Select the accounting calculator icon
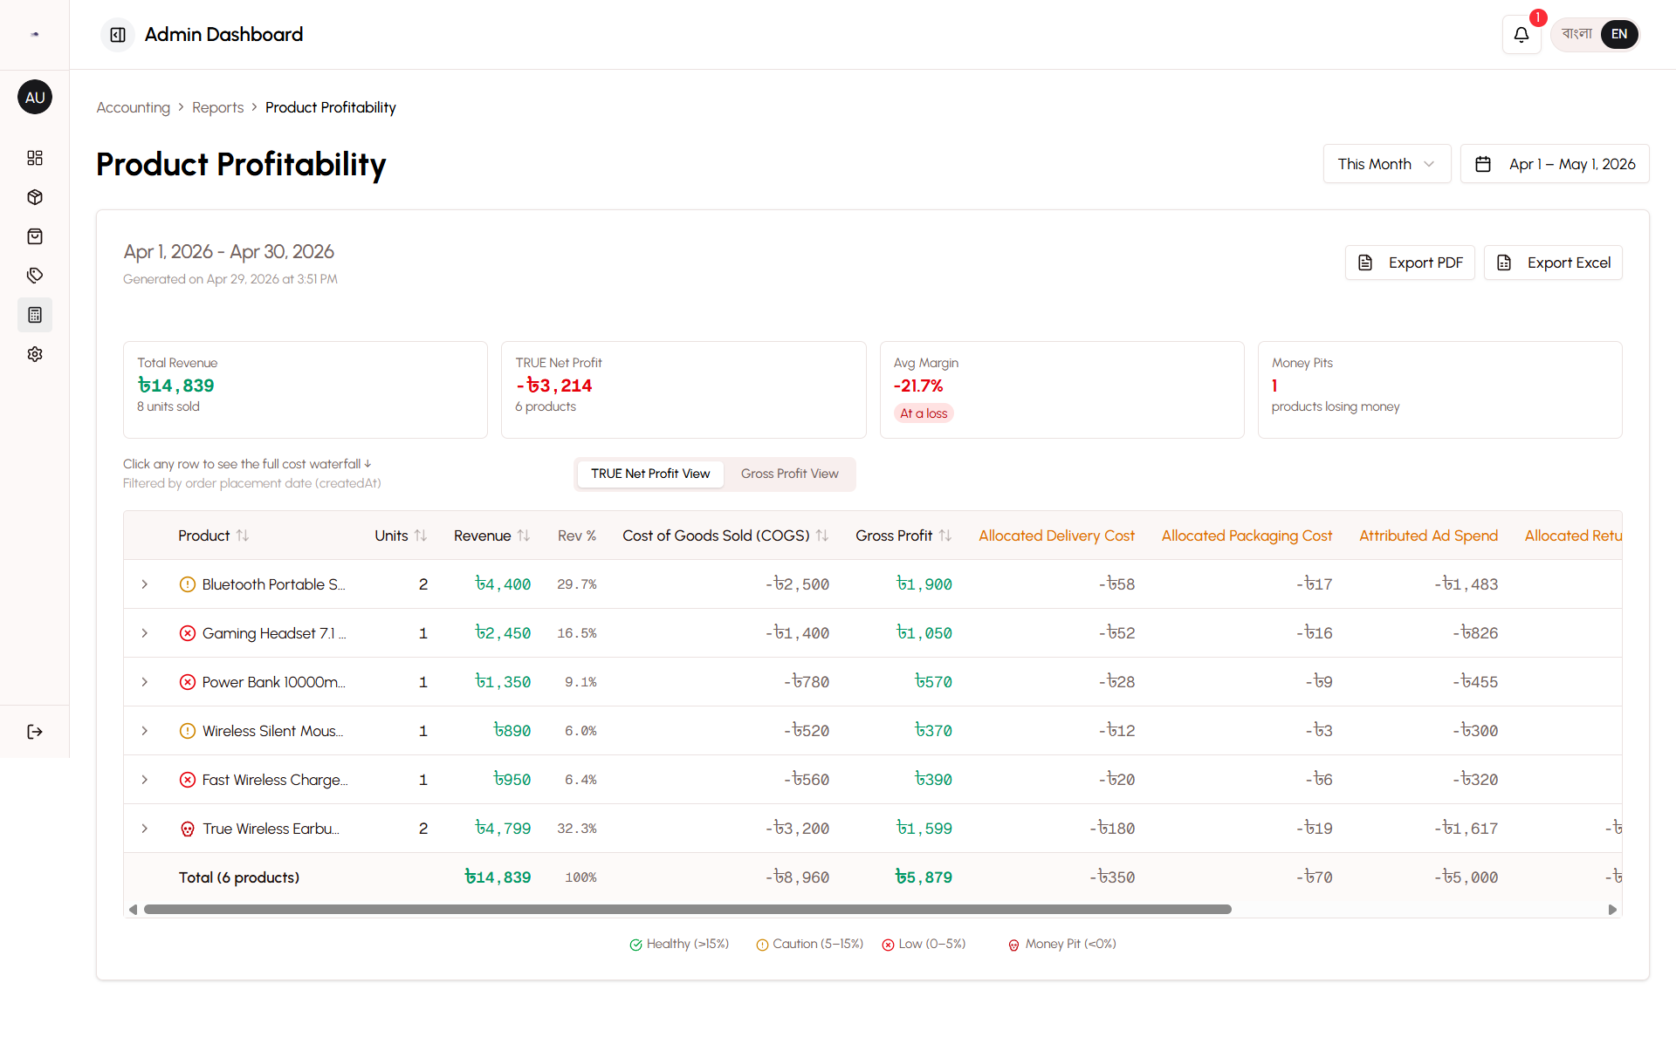1676x1051 pixels. (x=35, y=315)
